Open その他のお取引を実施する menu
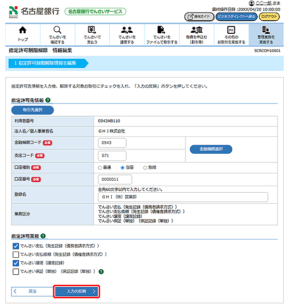 (x=231, y=34)
